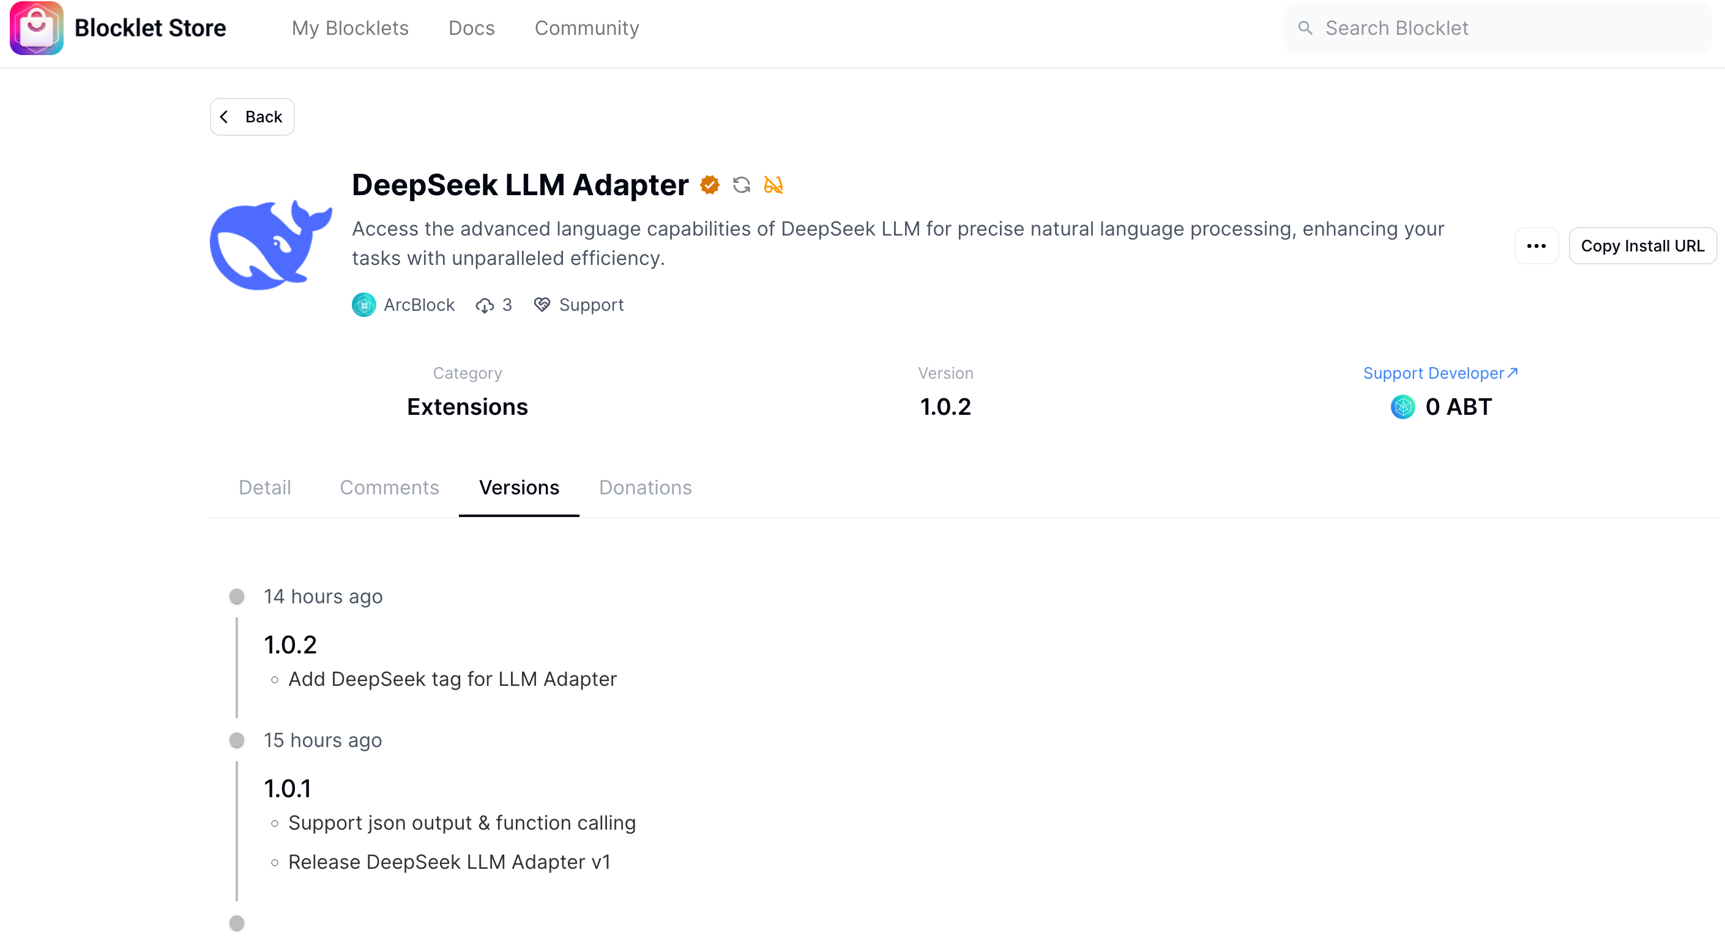Open the three-dots more options menu
1725x941 pixels.
[x=1536, y=246]
